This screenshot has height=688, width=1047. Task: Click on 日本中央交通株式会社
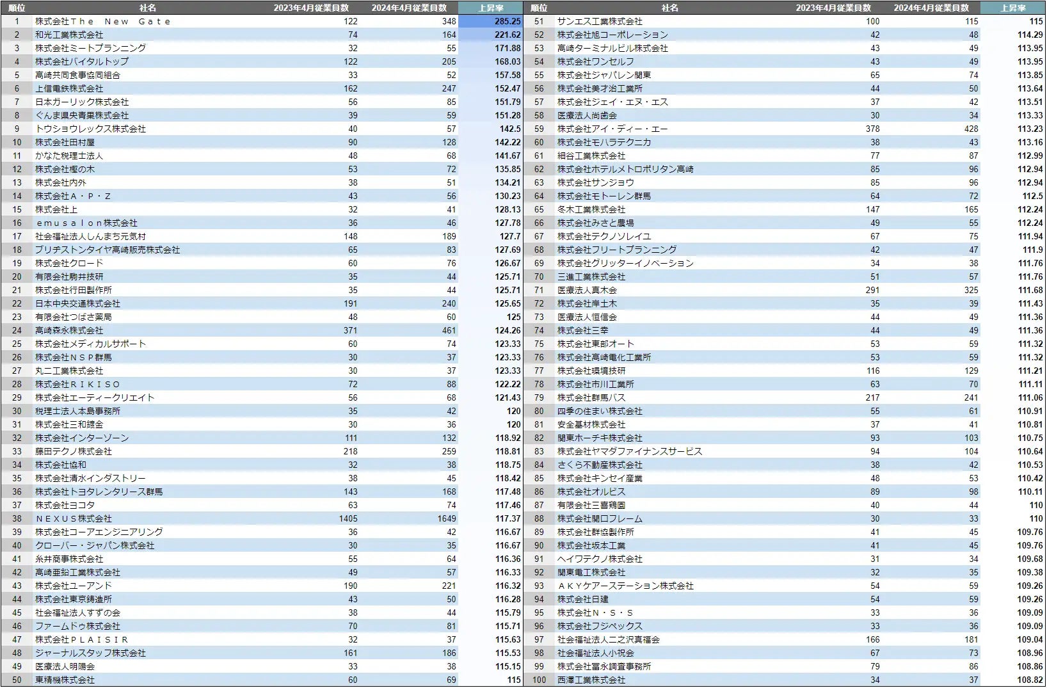pyautogui.click(x=77, y=303)
